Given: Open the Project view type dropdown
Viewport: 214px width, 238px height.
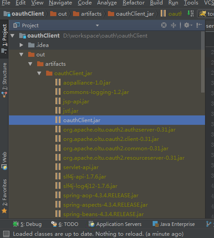Looking at the screenshot, I should click(97, 25).
